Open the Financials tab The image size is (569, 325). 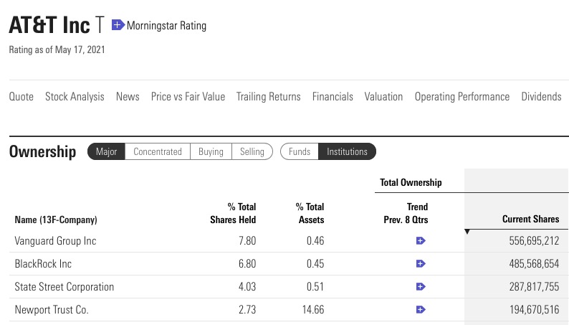point(333,96)
